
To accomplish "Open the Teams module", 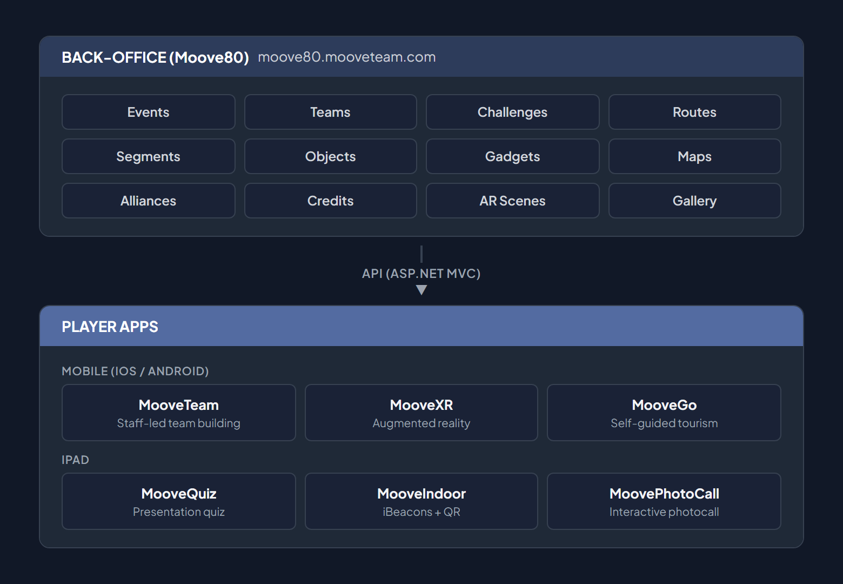I will [x=330, y=112].
